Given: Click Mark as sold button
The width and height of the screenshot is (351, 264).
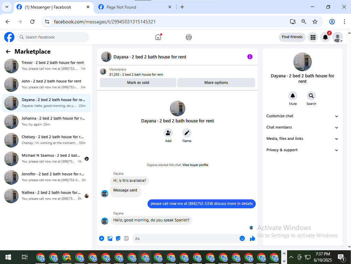Looking at the screenshot, I should coord(138,82).
